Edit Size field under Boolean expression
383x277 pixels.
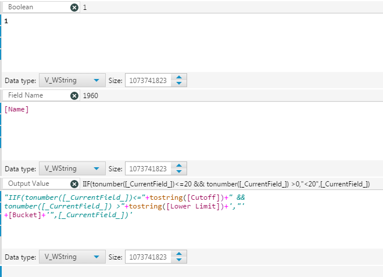(x=148, y=80)
